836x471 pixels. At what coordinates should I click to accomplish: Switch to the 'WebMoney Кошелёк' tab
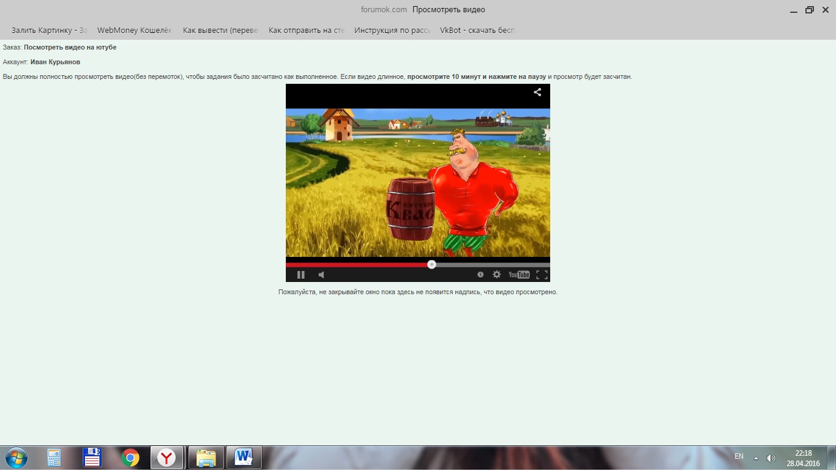(x=135, y=30)
